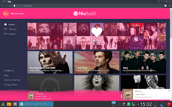Open the application launcher in taskbar
The height and width of the screenshot is (107, 172).
pyautogui.click(x=3, y=104)
